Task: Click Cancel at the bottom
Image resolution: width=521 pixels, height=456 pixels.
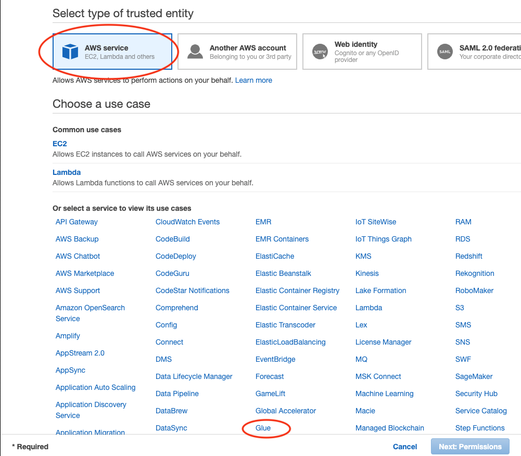Action: coord(405,447)
